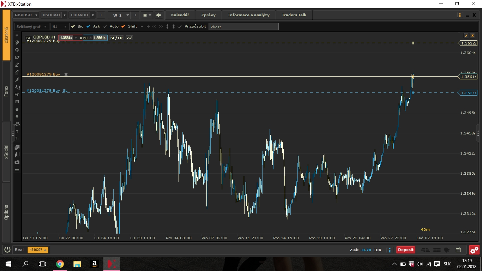482x271 pixels.
Task: Toggle the Bid checkbox
Action: click(73, 26)
